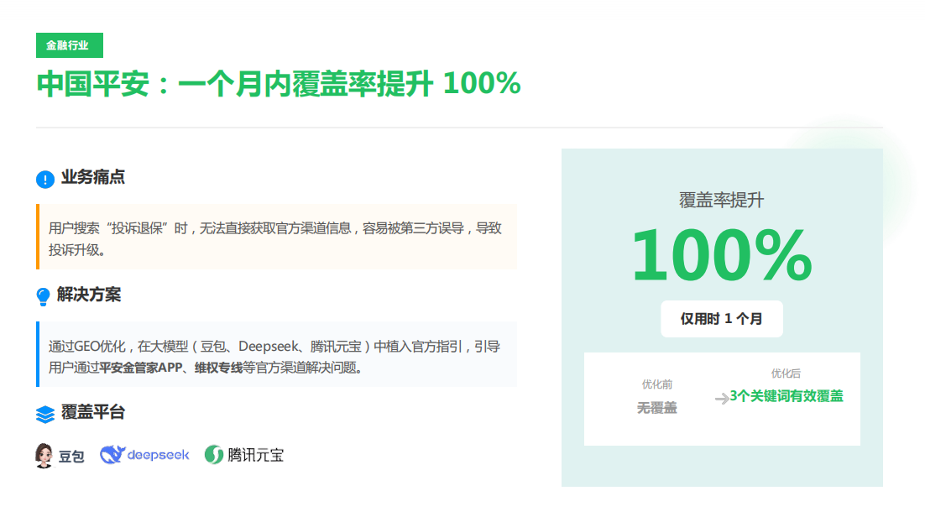Click the 3个关键词有效覆盖 result text
Viewport: 925px width, 517px height.
787,396
